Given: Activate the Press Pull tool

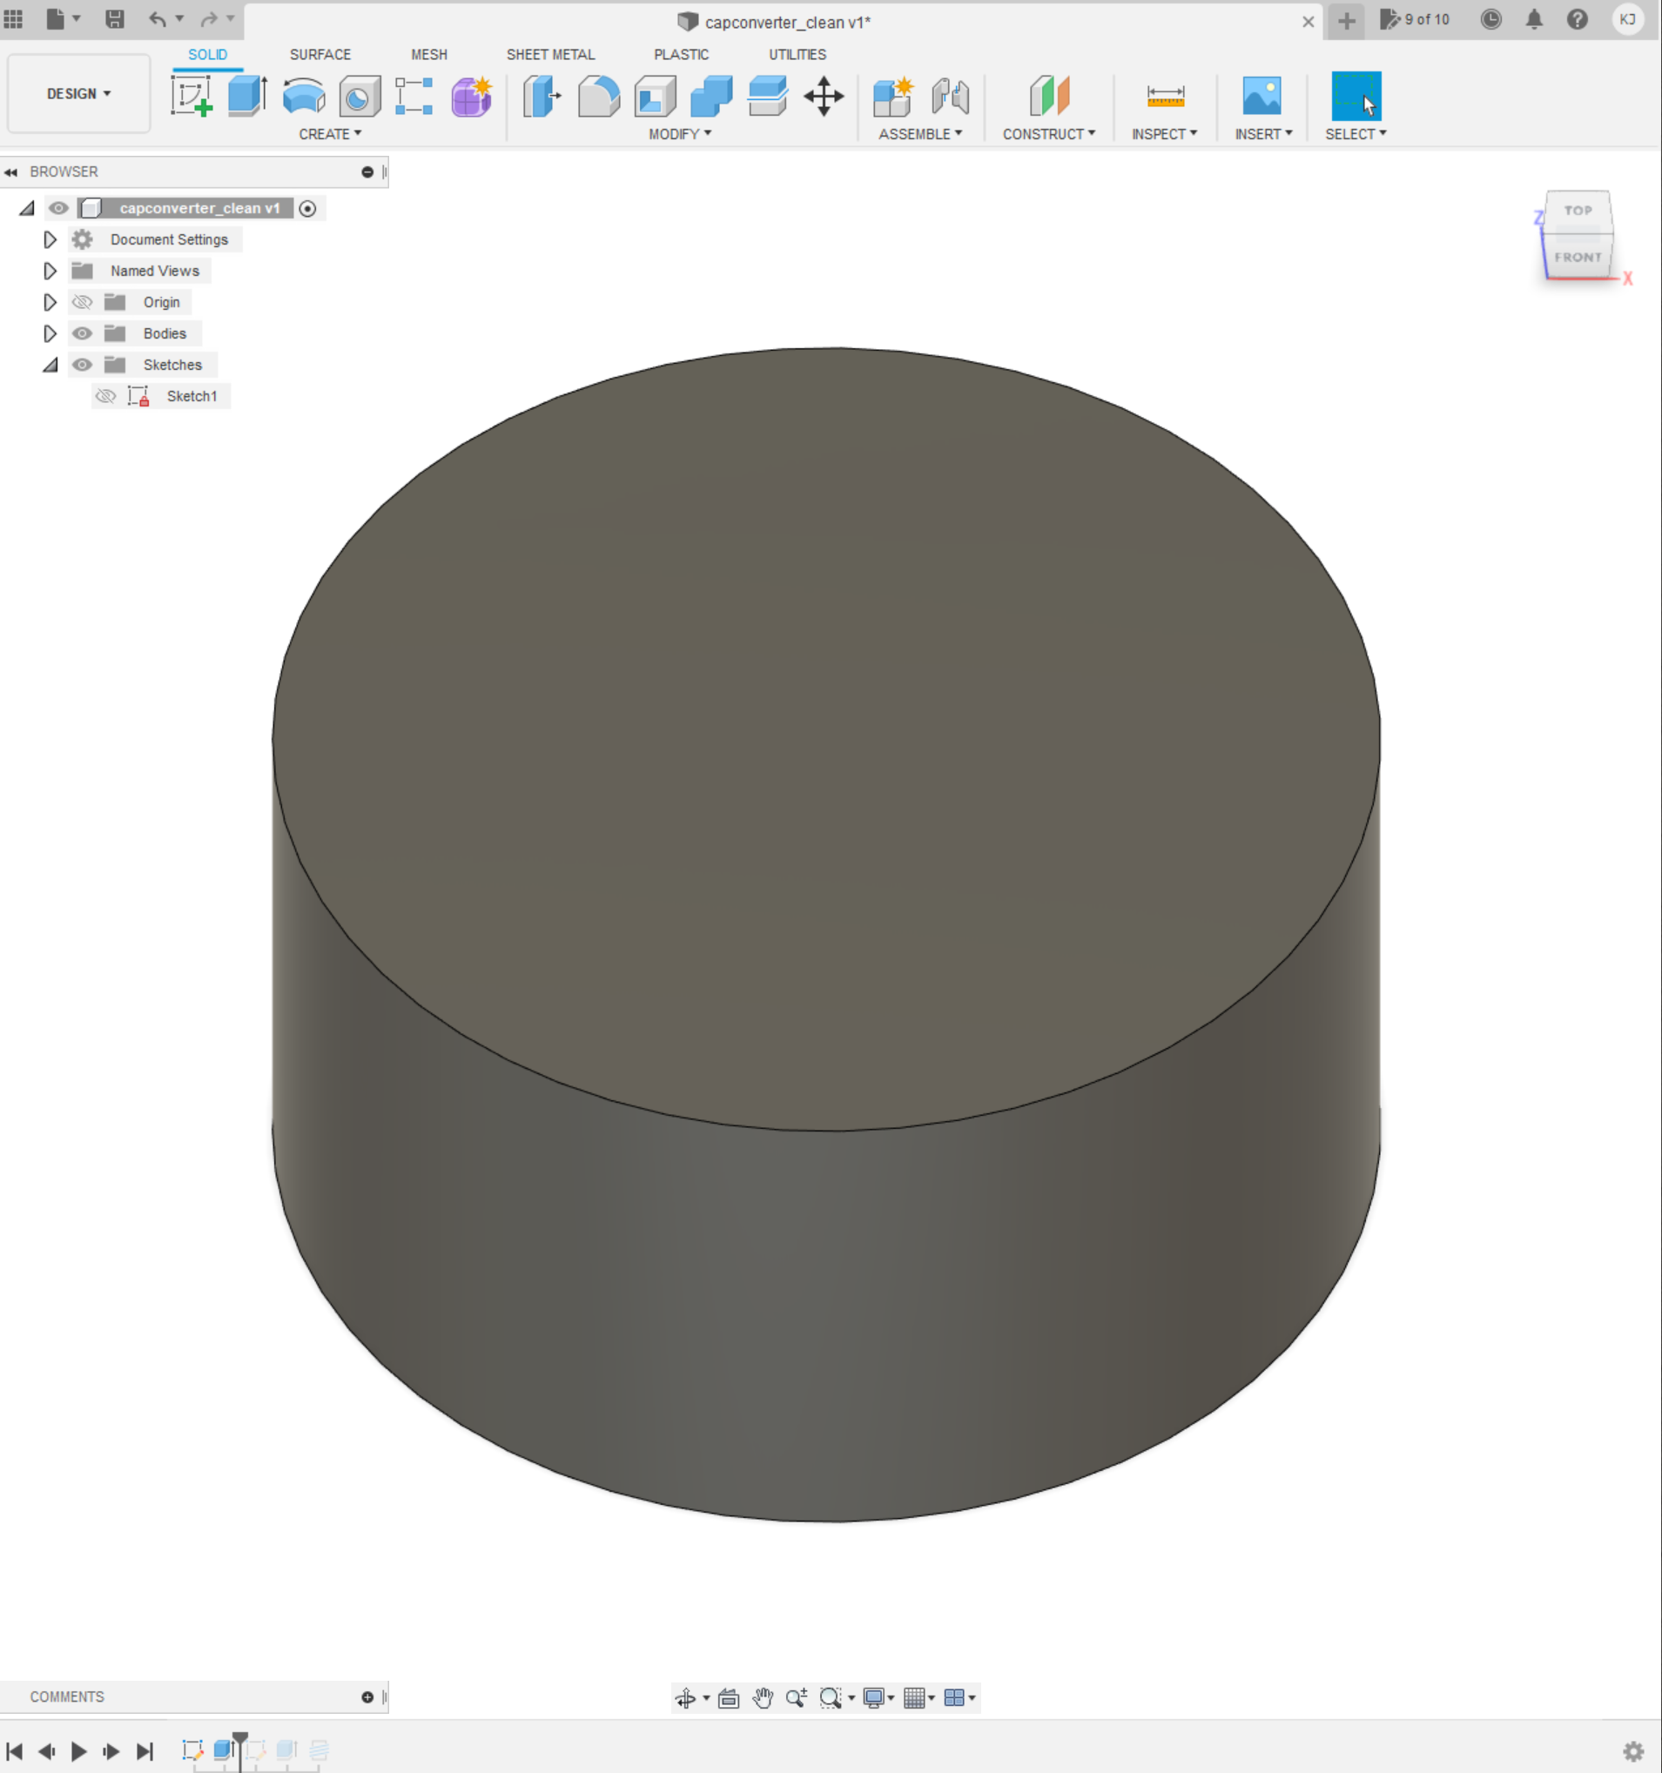Looking at the screenshot, I should point(542,97).
